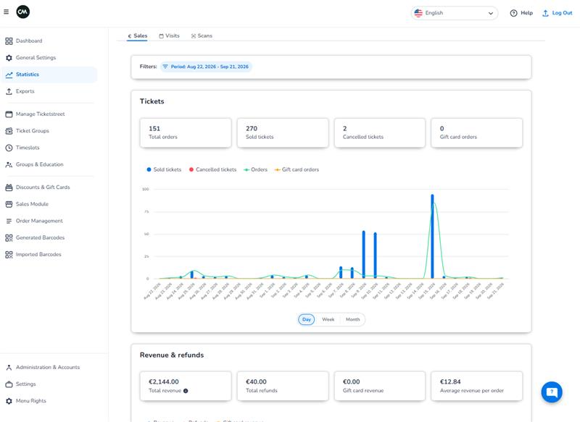Toggle Orders series in legend
Screen dimensions: 580x422
pyautogui.click(x=255, y=169)
